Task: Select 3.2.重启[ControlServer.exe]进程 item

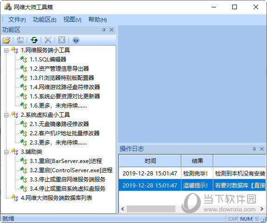Action: [x=71, y=170]
